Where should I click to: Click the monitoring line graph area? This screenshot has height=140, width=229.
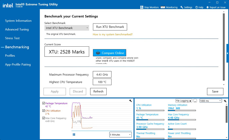(101, 116)
